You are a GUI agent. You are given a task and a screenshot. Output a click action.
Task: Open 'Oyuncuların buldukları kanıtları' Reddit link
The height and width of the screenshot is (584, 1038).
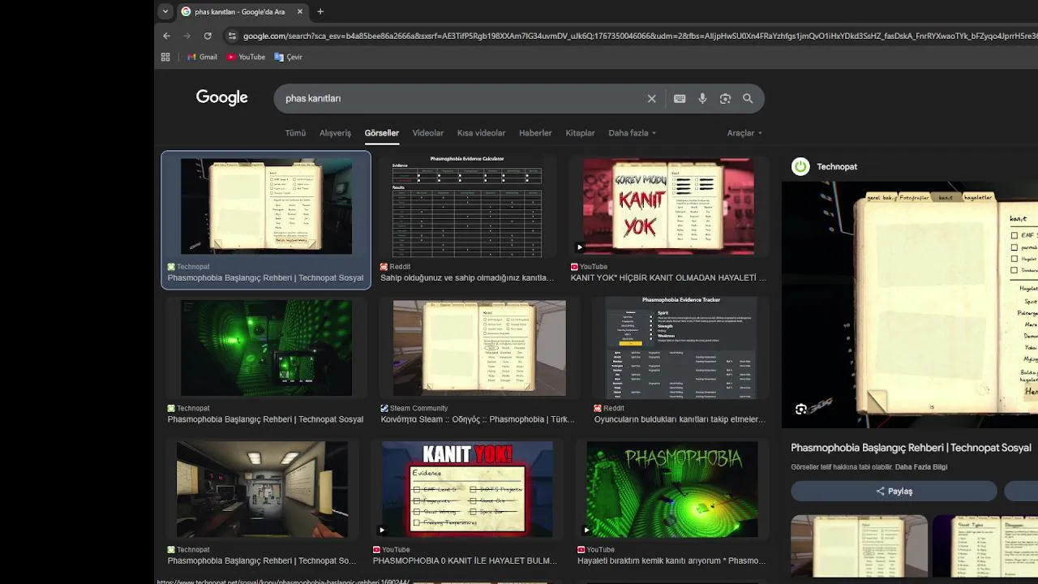pyautogui.click(x=680, y=419)
